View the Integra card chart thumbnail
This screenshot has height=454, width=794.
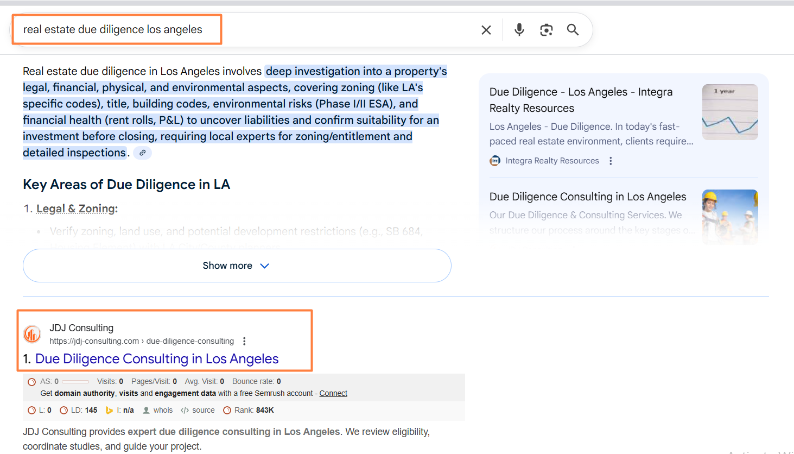coord(730,112)
